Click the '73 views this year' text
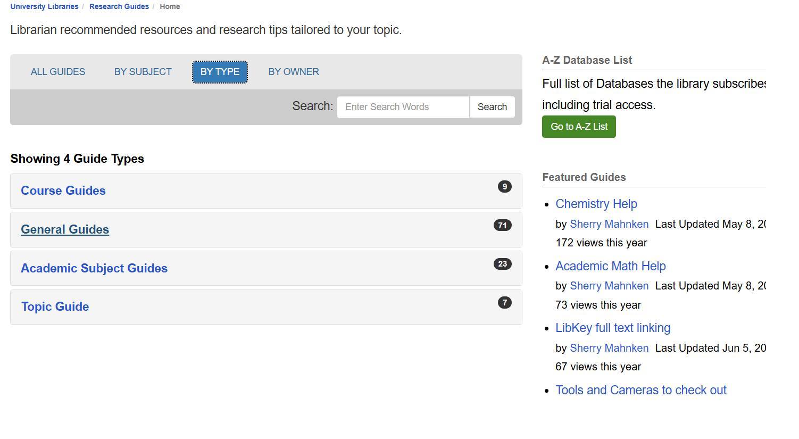Screen dimensions: 799x439 (x=598, y=305)
